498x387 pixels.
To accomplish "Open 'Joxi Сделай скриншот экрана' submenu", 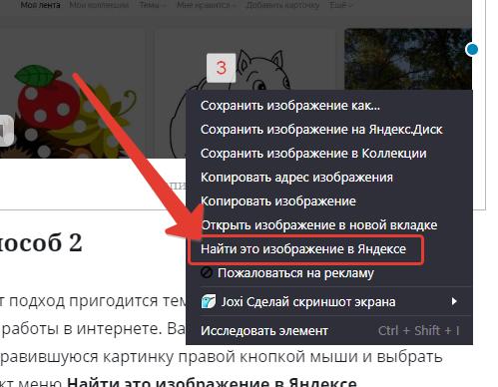I will pos(329,302).
